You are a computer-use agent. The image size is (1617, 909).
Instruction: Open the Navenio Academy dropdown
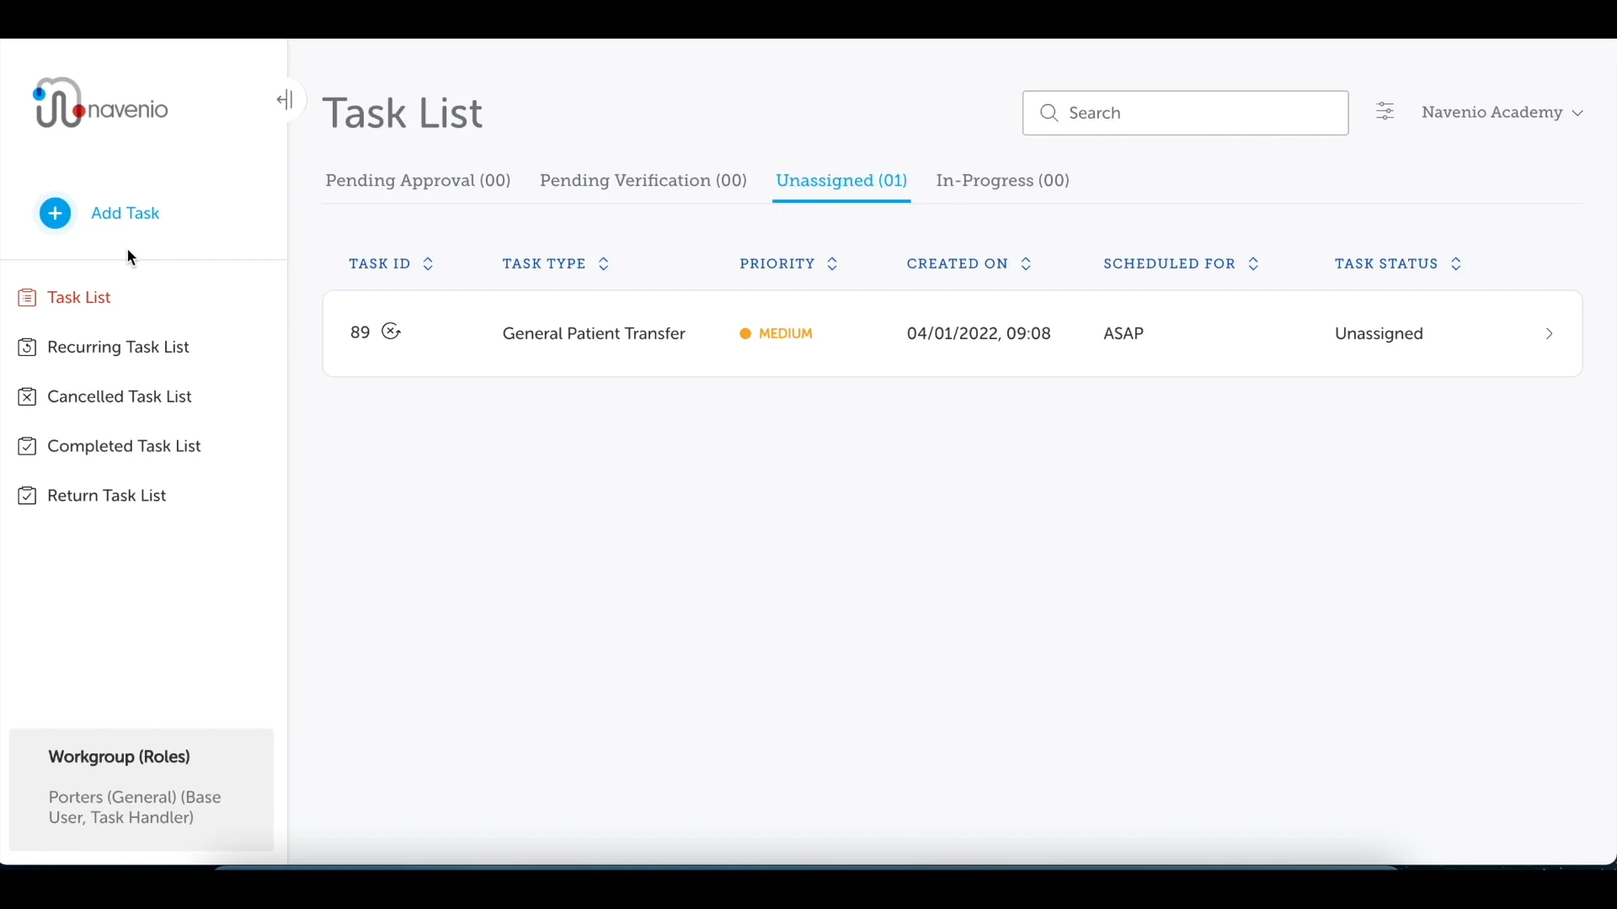[1503, 113]
